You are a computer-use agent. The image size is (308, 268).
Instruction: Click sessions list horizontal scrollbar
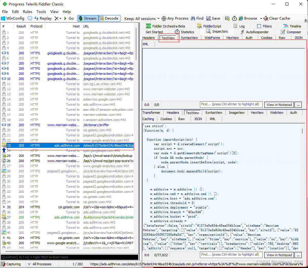30,251
